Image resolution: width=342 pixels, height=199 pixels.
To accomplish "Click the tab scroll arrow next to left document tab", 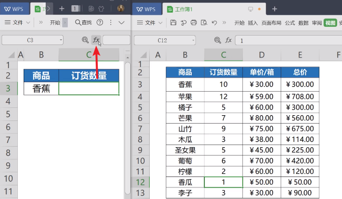I will [49, 9].
